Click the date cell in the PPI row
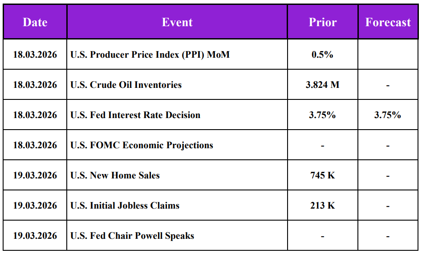 click(35, 55)
